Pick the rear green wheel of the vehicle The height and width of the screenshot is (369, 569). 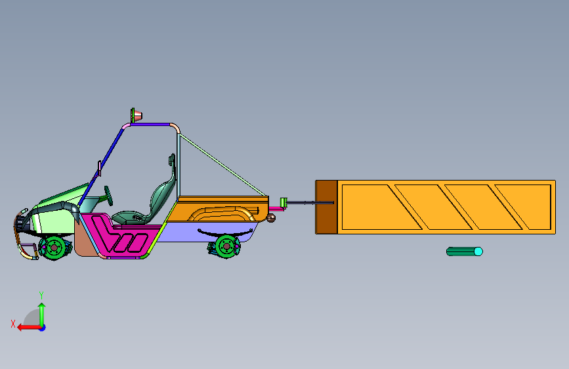point(226,247)
